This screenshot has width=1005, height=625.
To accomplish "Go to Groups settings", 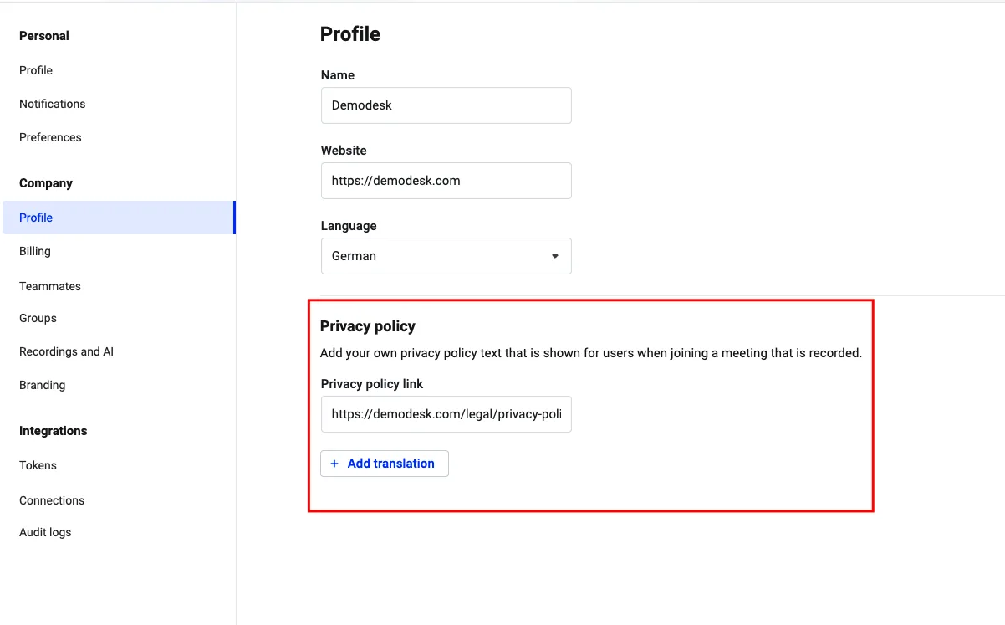I will (x=38, y=318).
